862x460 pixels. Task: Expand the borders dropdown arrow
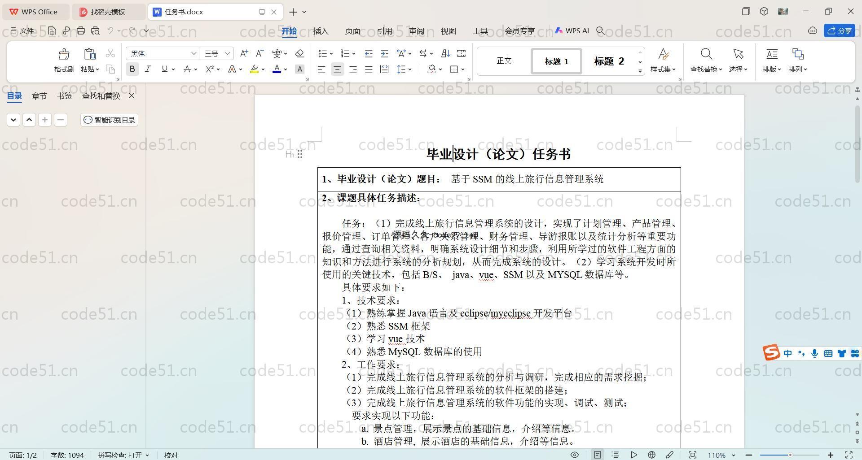pos(462,69)
